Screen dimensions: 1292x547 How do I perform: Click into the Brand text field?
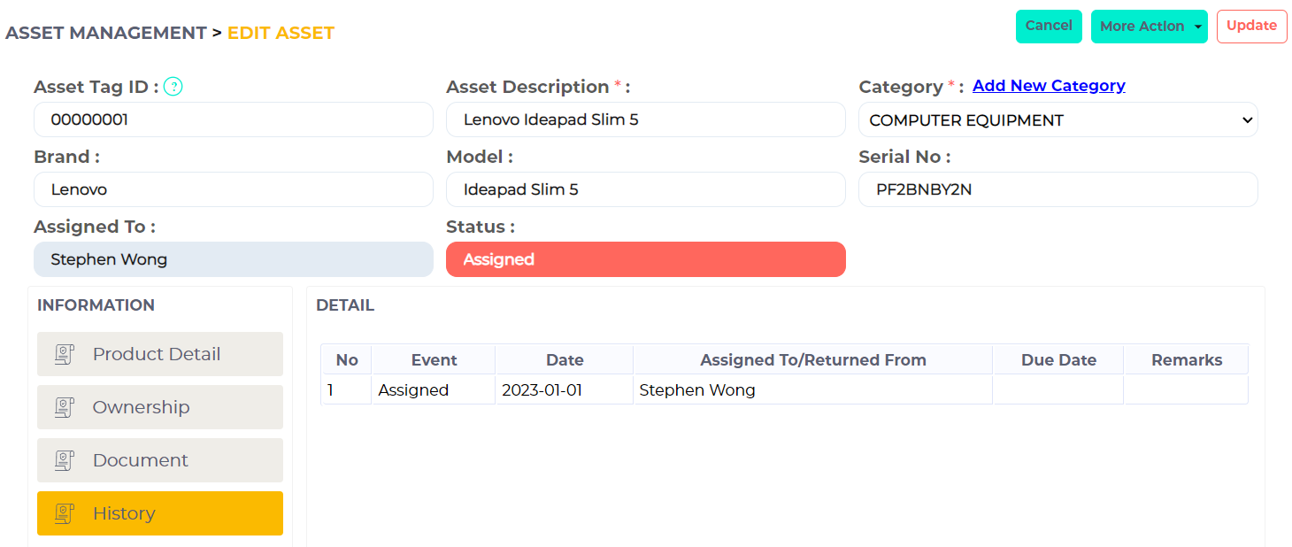tap(234, 189)
